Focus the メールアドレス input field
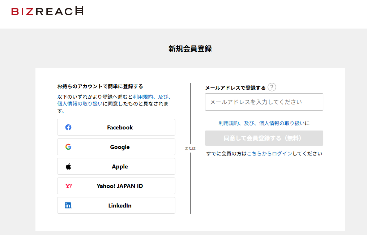This screenshot has width=367, height=235. pos(264,102)
